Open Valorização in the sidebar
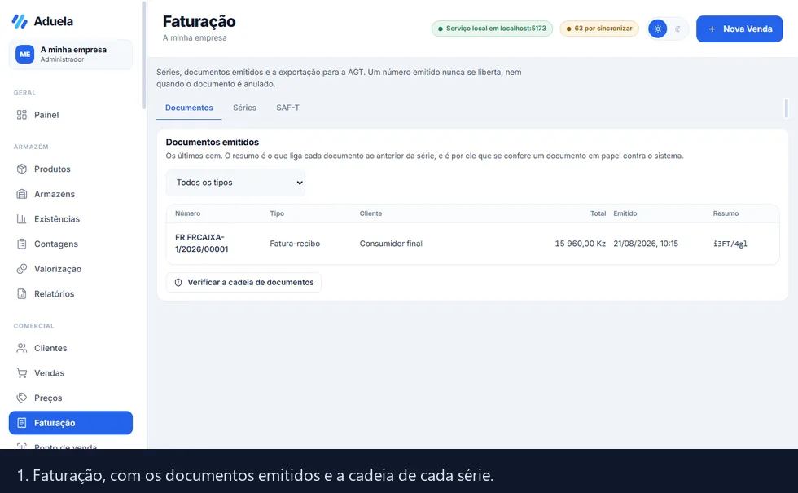The width and height of the screenshot is (798, 493). click(x=71, y=269)
